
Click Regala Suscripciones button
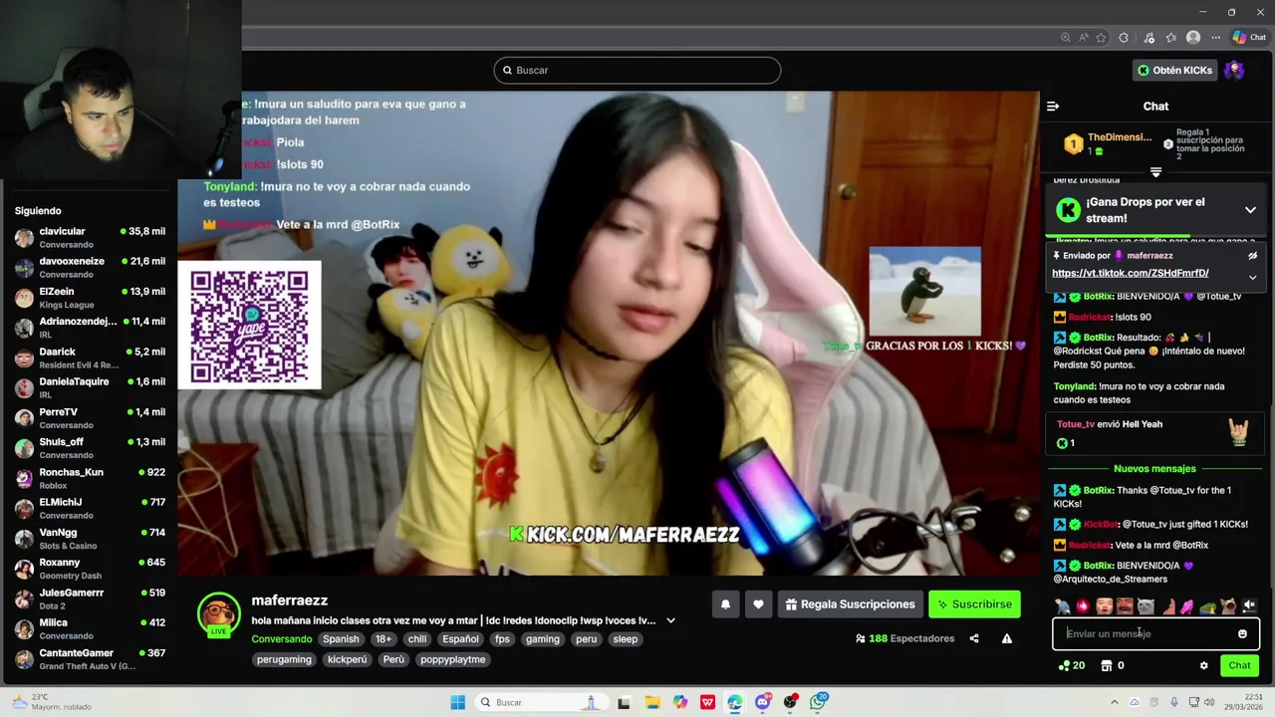(x=850, y=603)
